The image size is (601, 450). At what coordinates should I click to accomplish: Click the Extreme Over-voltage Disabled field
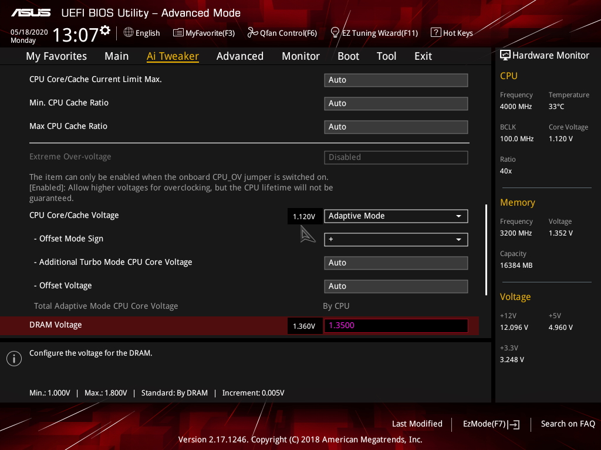396,157
